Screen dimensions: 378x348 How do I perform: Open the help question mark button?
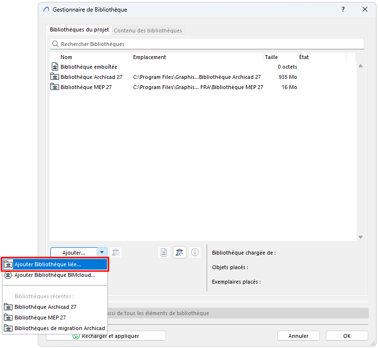tap(343, 9)
